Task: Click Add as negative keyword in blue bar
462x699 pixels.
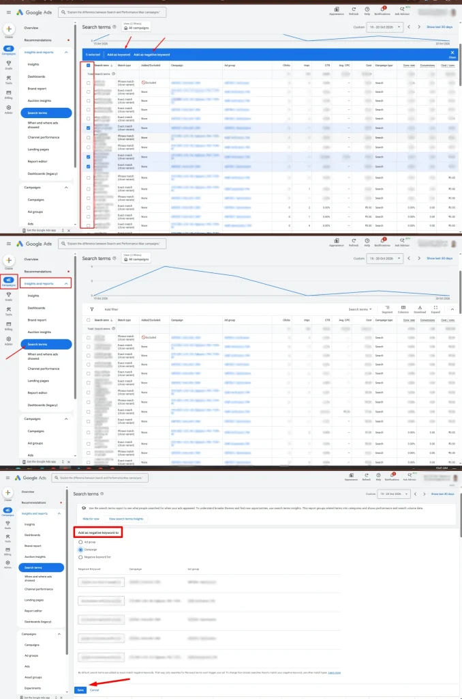Action: pyautogui.click(x=152, y=55)
